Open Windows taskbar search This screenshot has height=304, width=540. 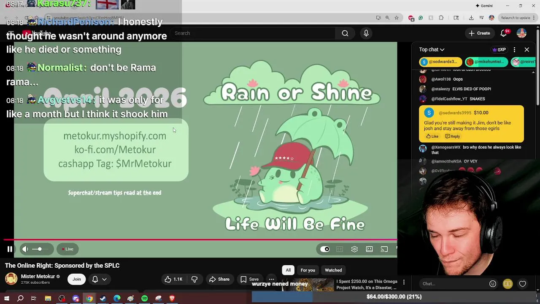tap(20, 299)
